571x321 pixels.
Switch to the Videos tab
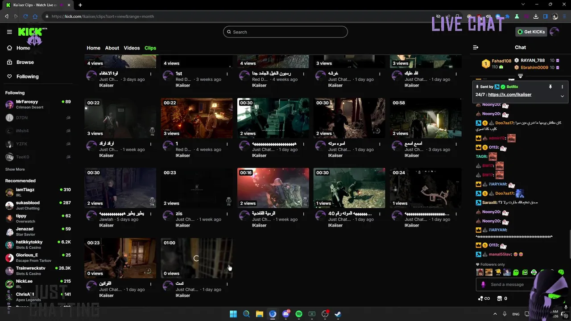[132, 48]
